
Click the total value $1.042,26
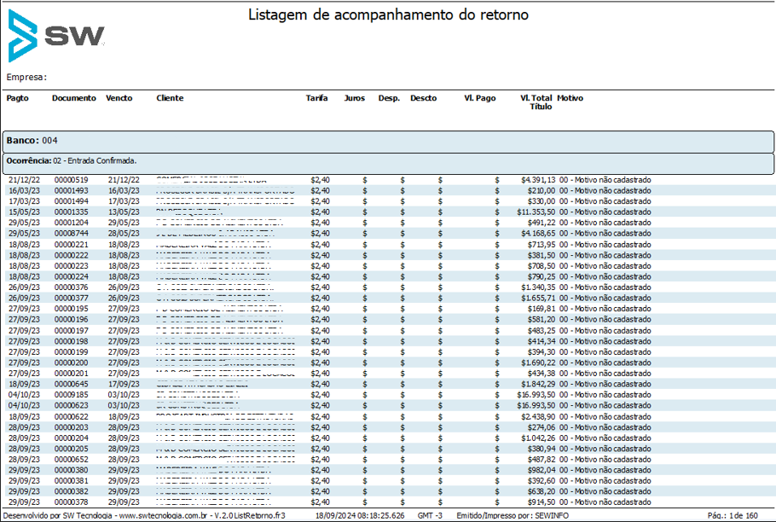coord(538,438)
